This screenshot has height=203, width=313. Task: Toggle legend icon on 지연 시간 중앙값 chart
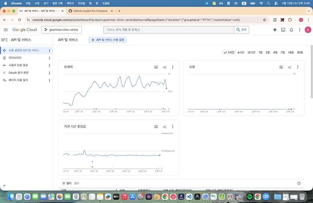click(x=156, y=127)
